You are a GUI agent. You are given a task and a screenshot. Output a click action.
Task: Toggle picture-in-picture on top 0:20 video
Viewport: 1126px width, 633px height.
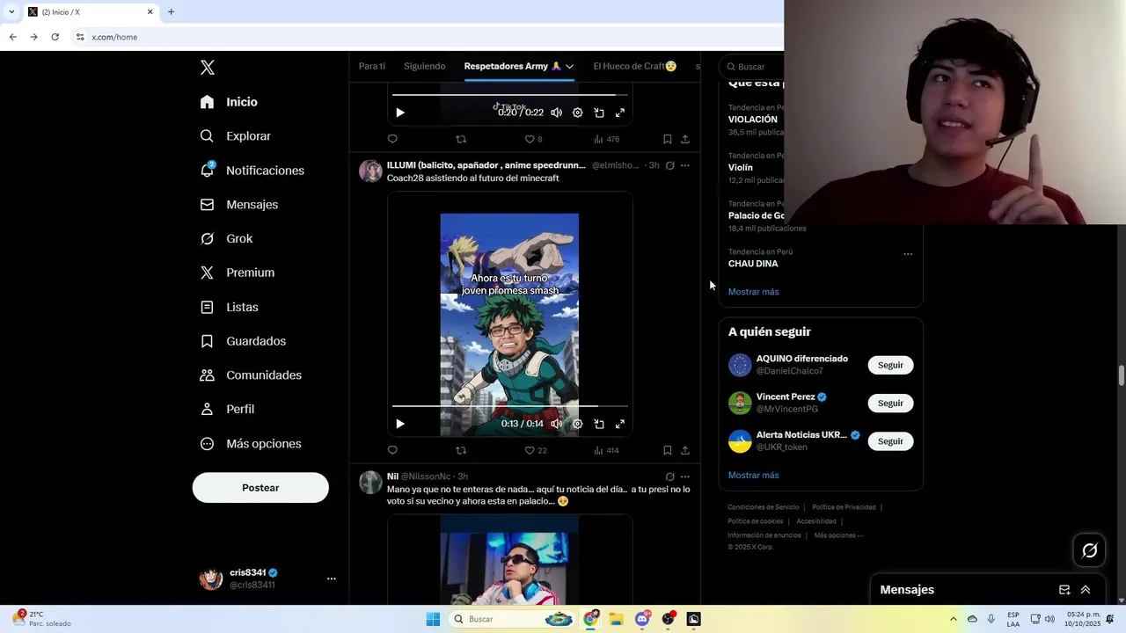click(599, 113)
